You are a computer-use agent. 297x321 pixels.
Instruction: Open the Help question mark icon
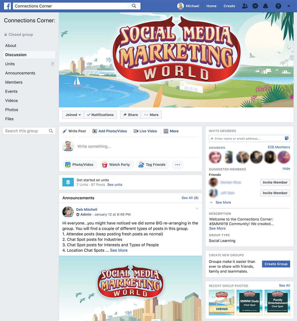click(278, 6)
